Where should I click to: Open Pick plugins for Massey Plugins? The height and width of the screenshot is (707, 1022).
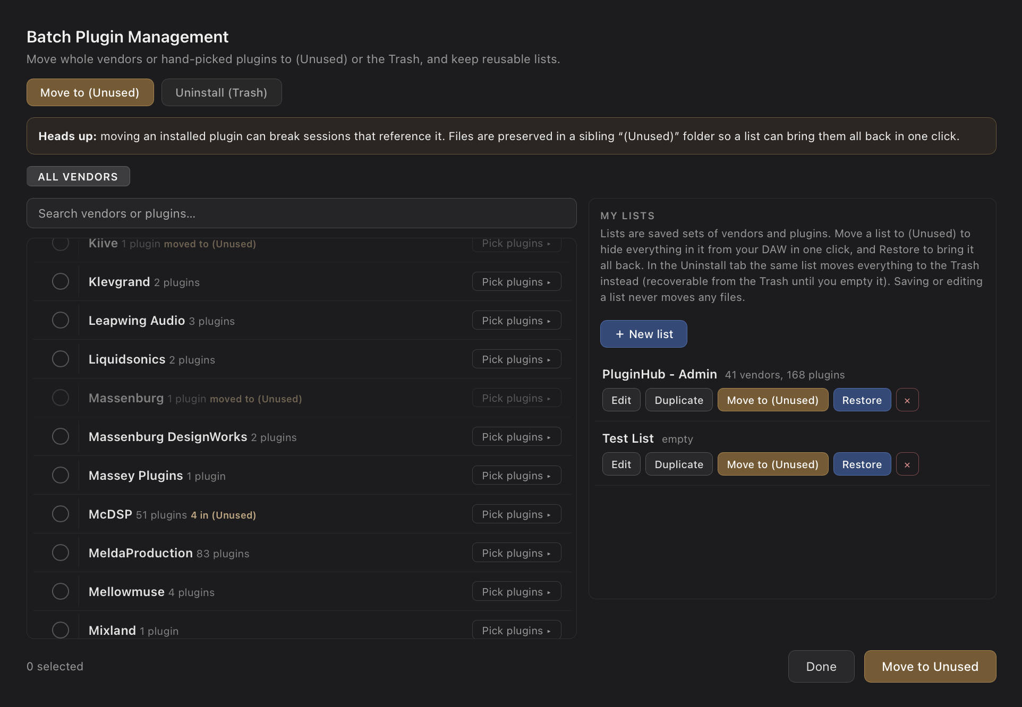pyautogui.click(x=516, y=476)
